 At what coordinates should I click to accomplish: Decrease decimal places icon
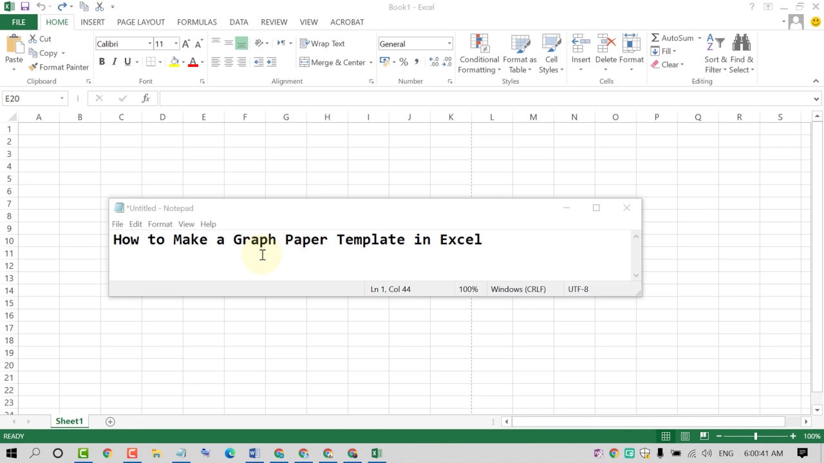pyautogui.click(x=447, y=62)
